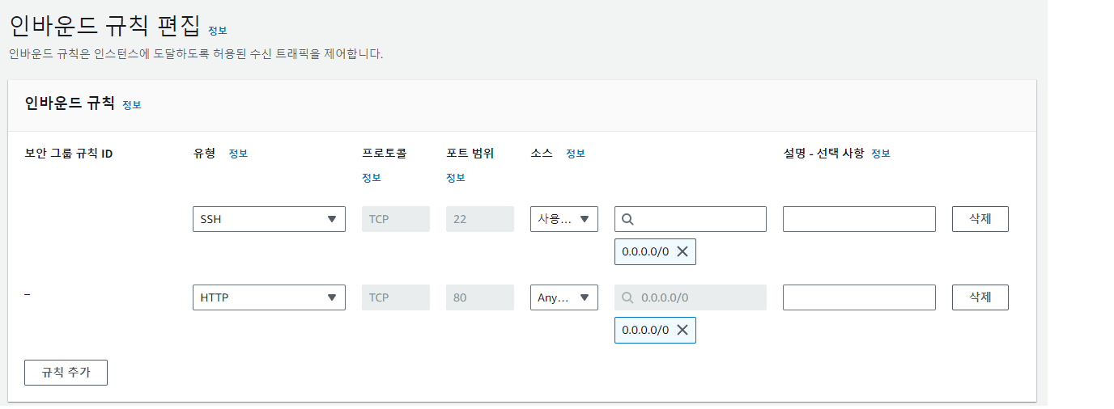The height and width of the screenshot is (409, 1114).
Task: Click 정보 link next to 유형 column
Action: click(x=238, y=154)
